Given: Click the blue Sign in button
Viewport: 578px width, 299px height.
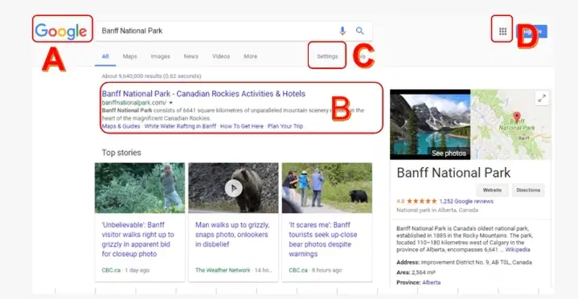Looking at the screenshot, I should pos(532,31).
